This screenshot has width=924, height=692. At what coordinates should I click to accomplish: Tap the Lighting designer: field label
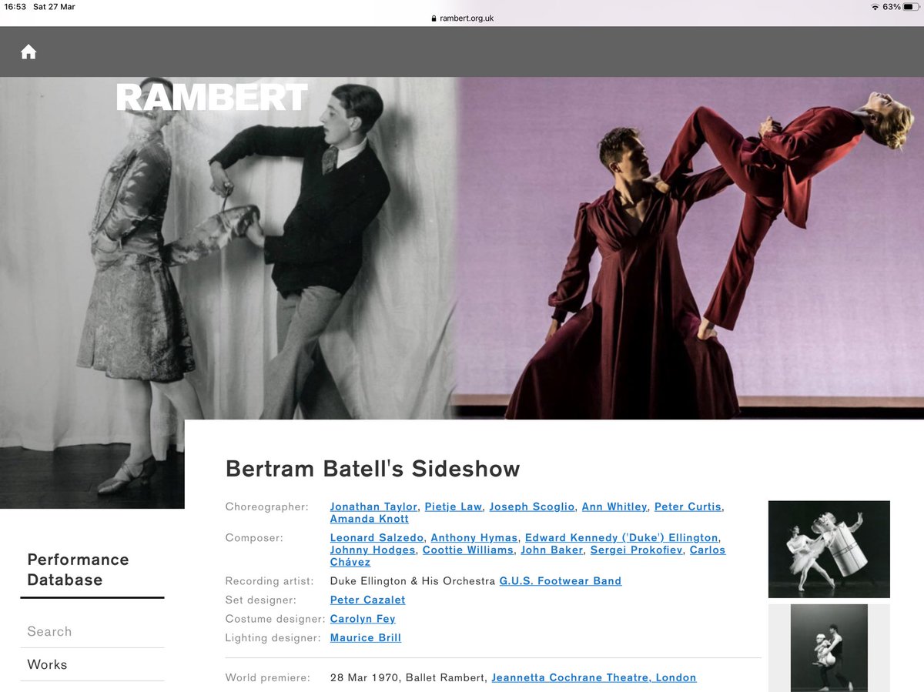pos(273,638)
